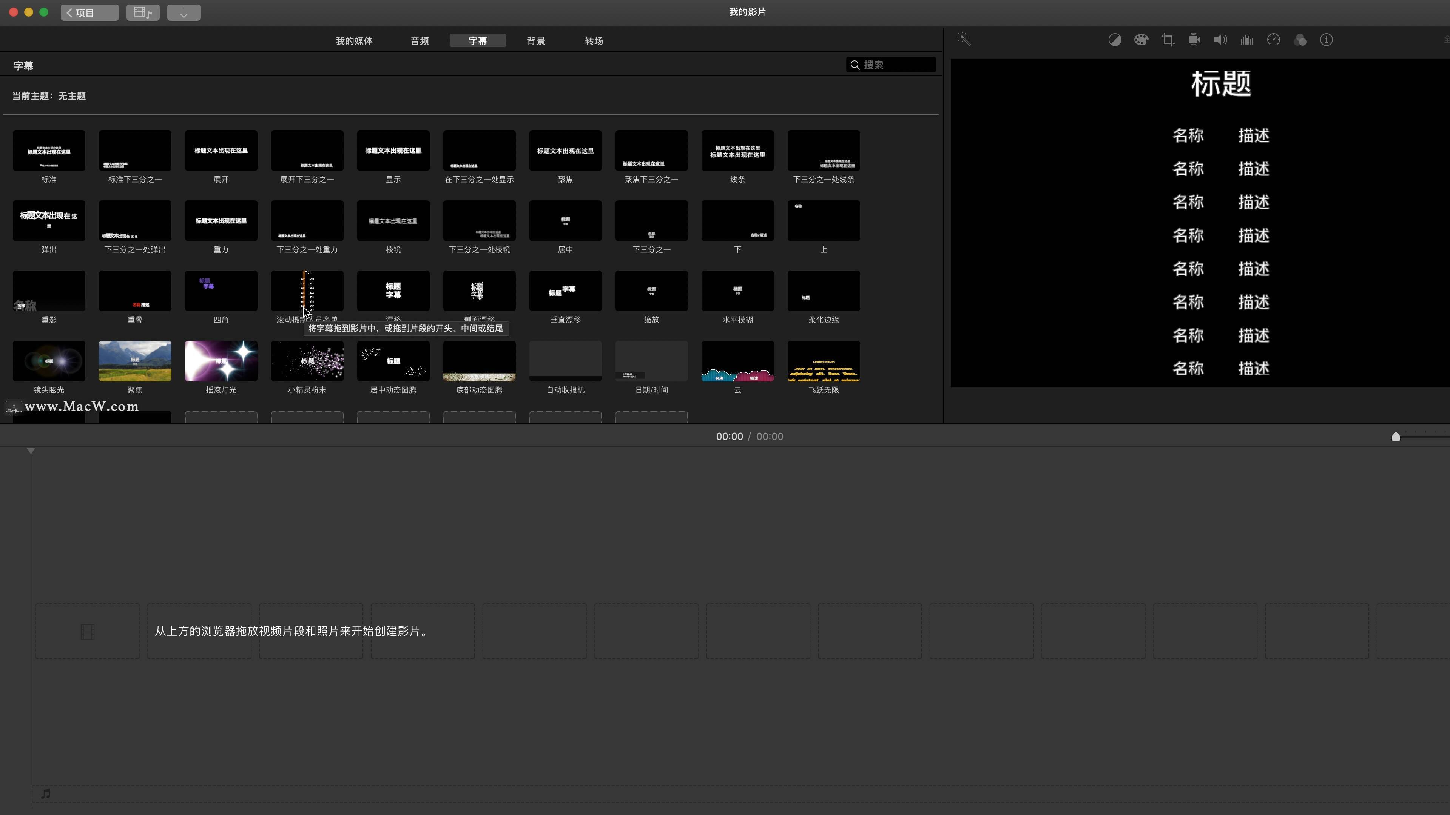Open the speed adjustment icon

pos(1273,40)
